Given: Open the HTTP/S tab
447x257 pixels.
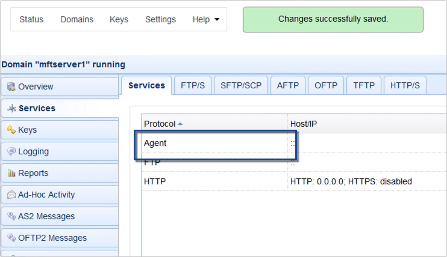Looking at the screenshot, I should point(405,86).
